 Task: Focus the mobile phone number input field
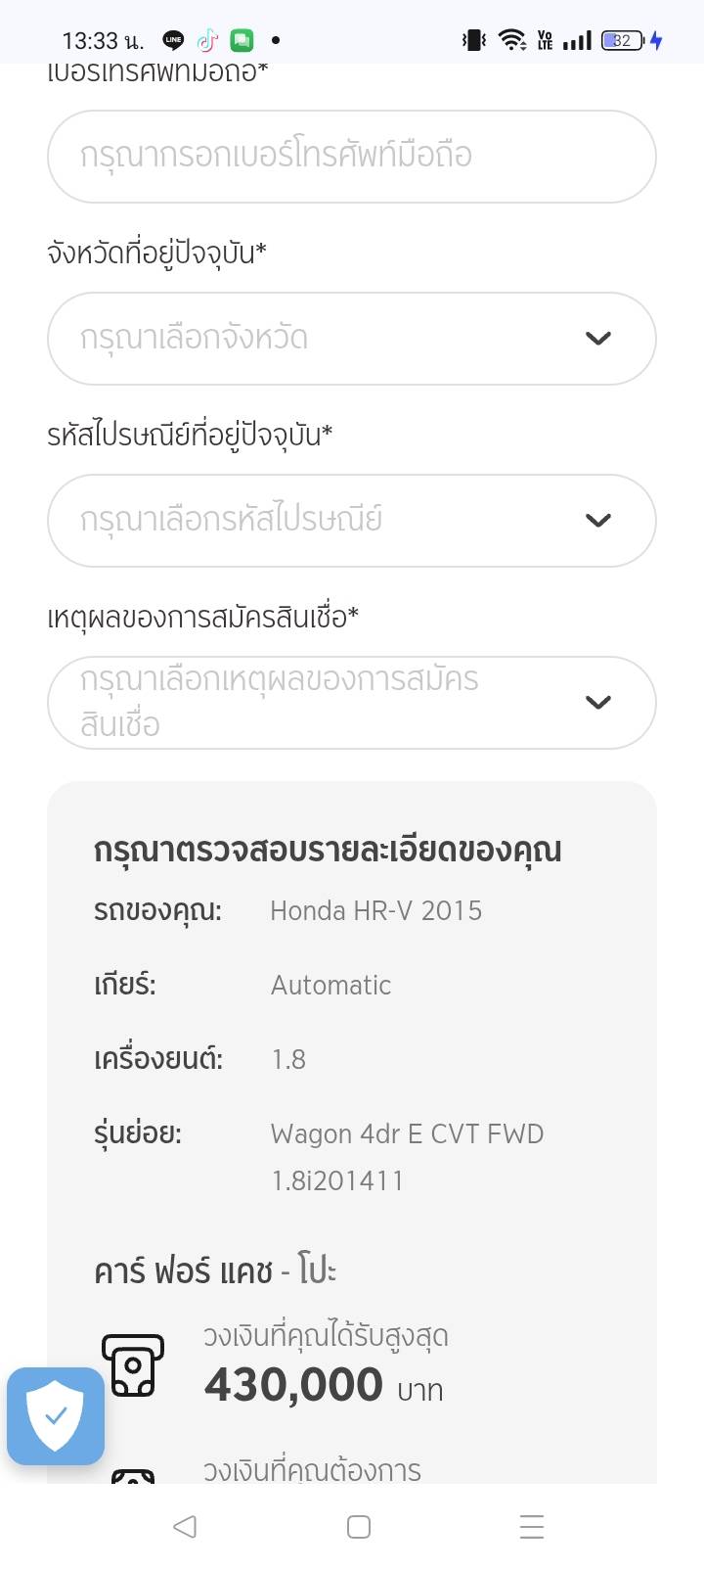tap(351, 157)
